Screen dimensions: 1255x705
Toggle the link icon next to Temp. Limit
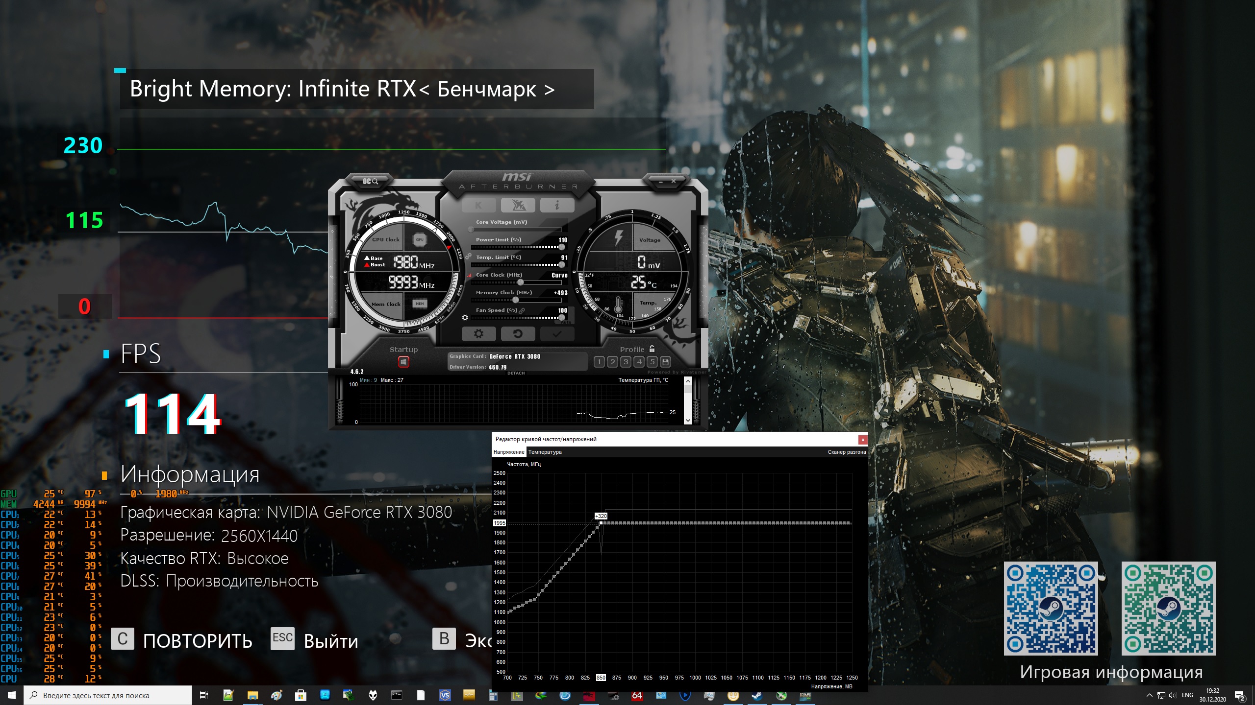coord(469,257)
